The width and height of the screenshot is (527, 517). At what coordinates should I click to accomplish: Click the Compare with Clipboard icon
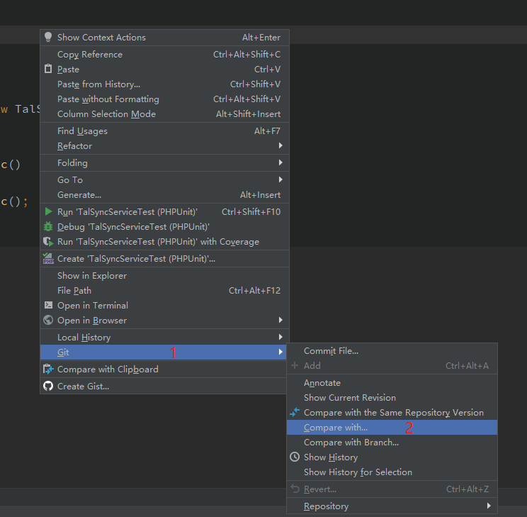(x=48, y=369)
